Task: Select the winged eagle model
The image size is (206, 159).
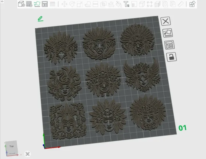Action: tap(142, 75)
